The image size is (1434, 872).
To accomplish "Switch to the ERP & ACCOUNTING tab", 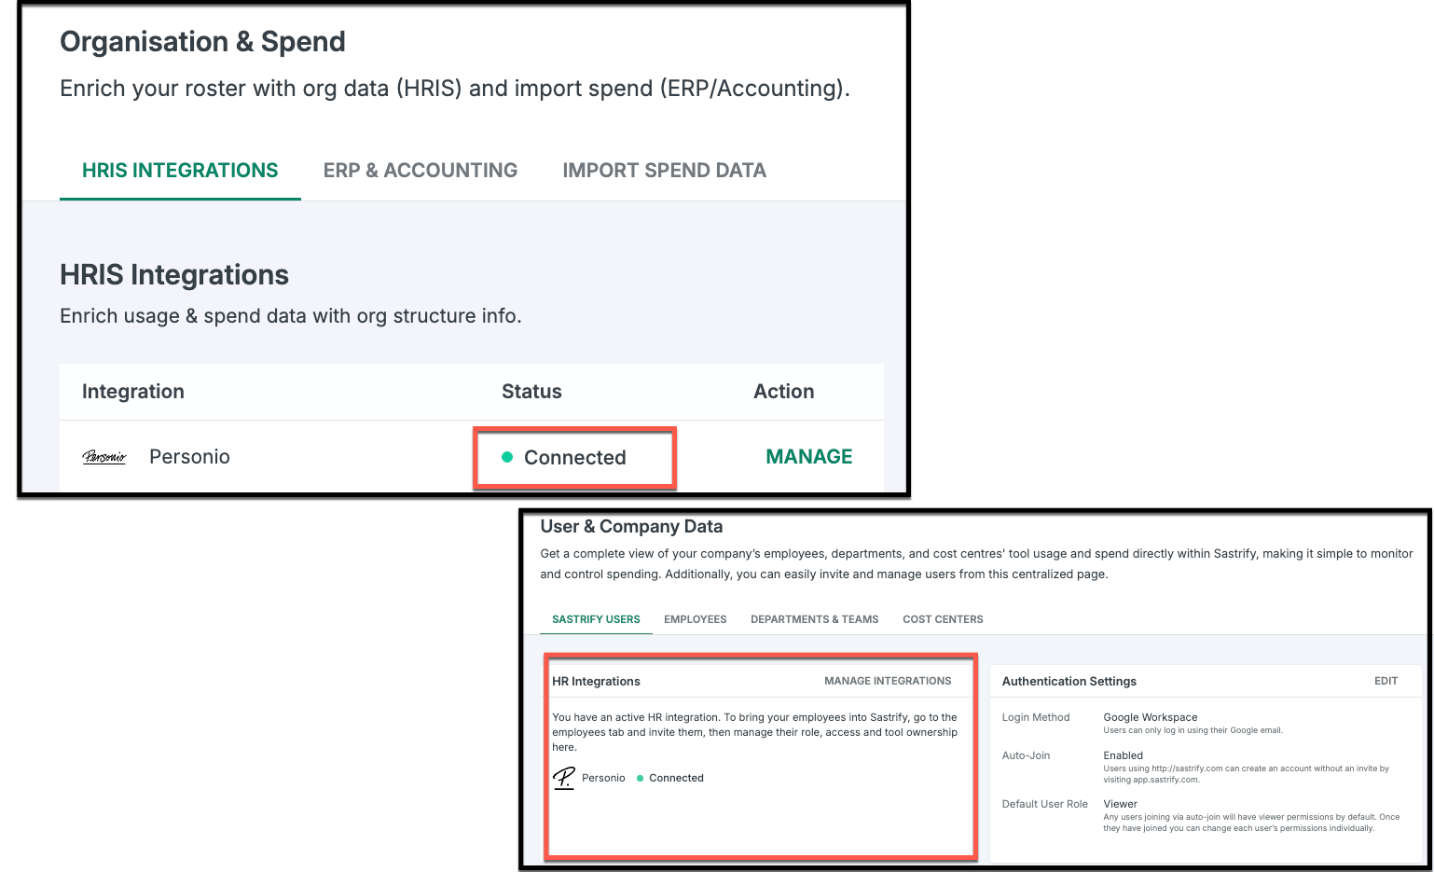I will (x=421, y=171).
